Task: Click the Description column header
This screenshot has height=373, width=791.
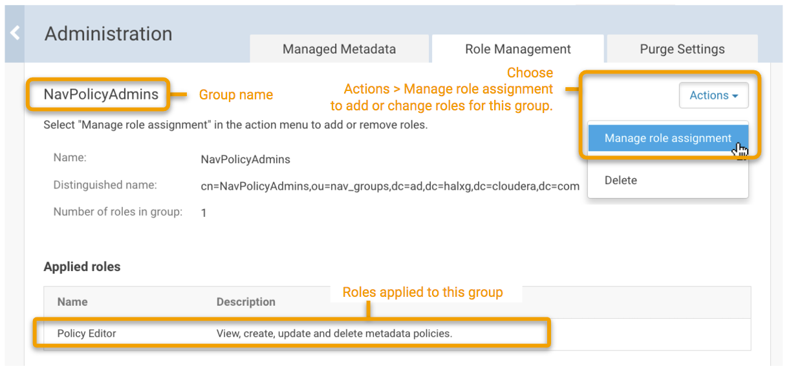Action: point(246,301)
